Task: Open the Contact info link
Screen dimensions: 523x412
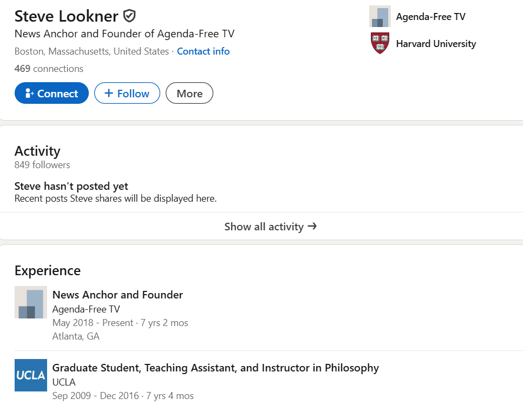Action: 203,51
